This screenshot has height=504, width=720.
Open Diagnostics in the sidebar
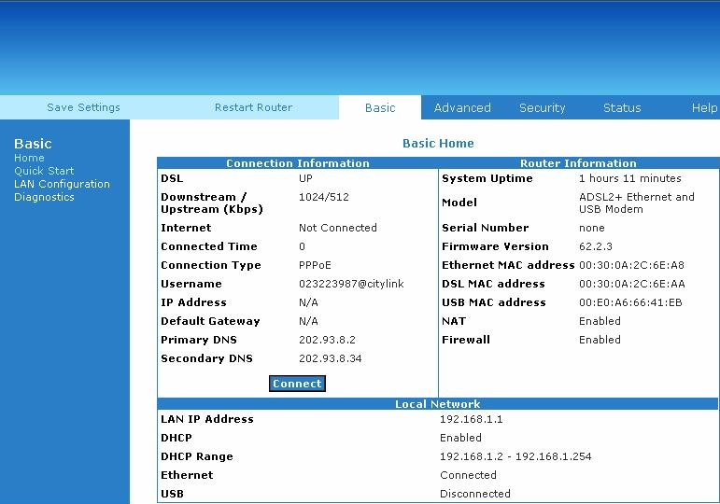pyautogui.click(x=44, y=197)
